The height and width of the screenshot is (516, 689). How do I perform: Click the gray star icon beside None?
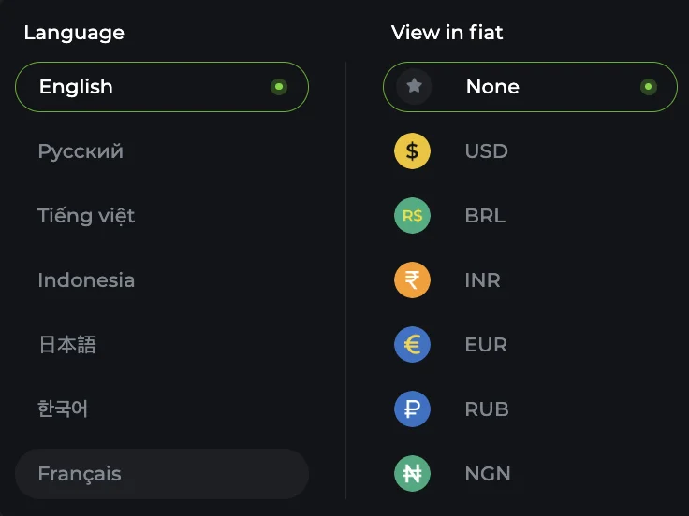coord(414,86)
